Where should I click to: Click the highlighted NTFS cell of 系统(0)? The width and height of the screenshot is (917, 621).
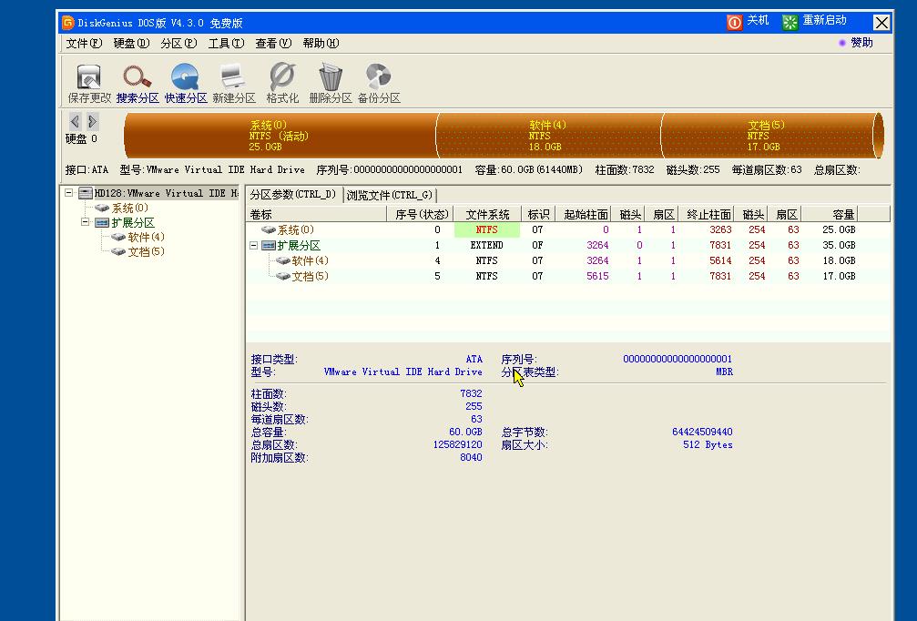pyautogui.click(x=486, y=229)
